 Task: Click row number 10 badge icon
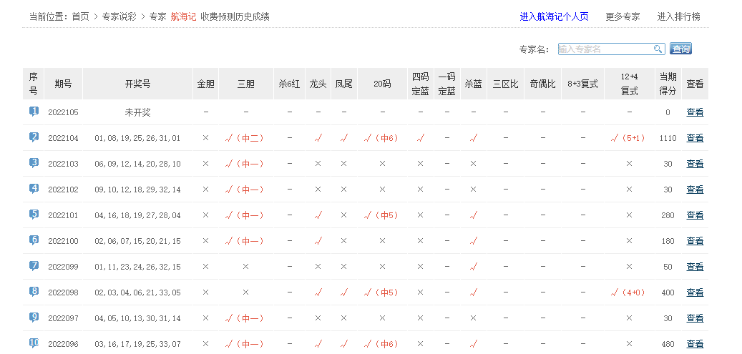click(x=34, y=343)
